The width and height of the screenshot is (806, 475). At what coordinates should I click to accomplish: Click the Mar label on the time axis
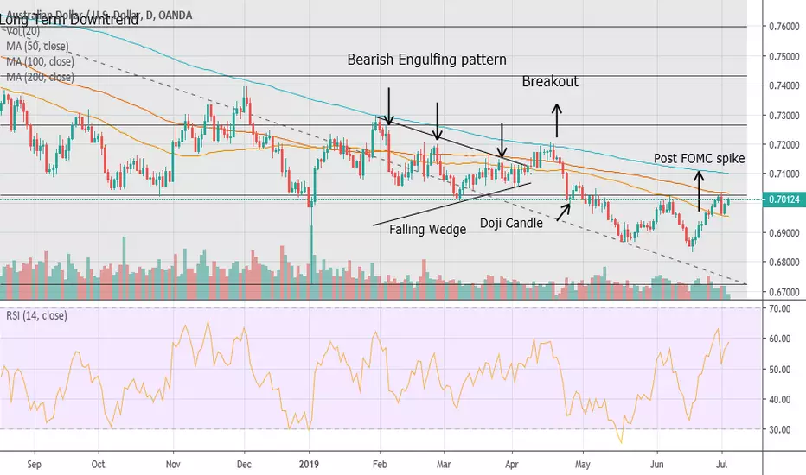tap(444, 465)
